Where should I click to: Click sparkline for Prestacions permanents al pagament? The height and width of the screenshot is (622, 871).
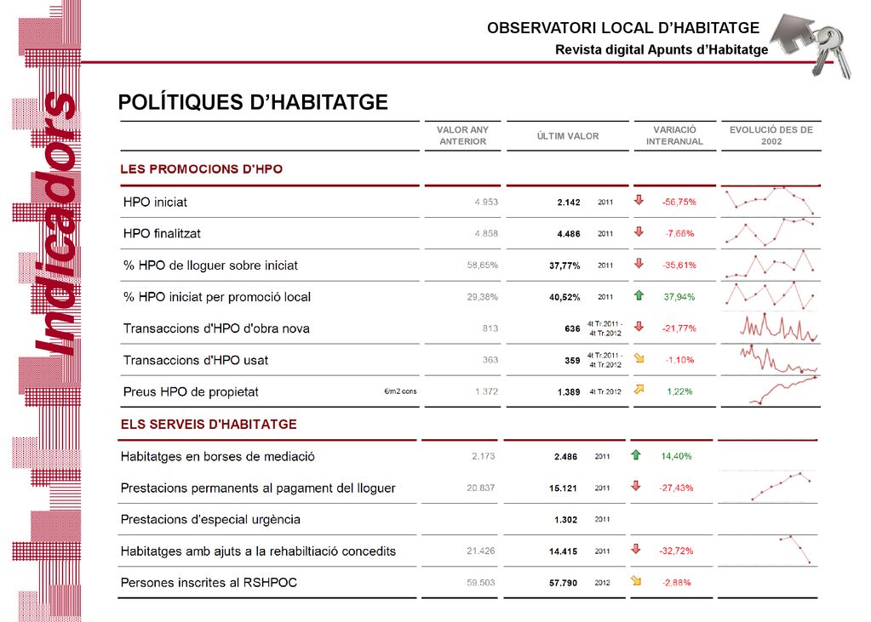782,487
